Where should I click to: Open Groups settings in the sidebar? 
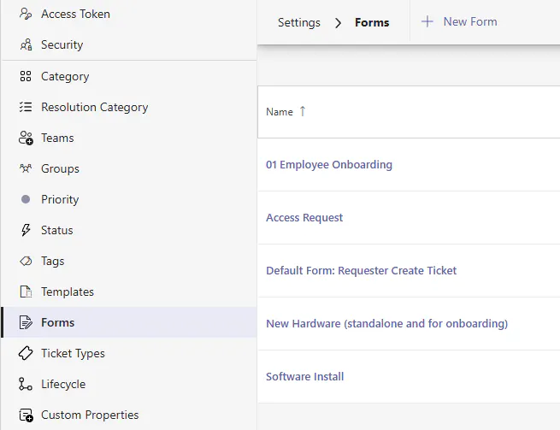(60, 168)
